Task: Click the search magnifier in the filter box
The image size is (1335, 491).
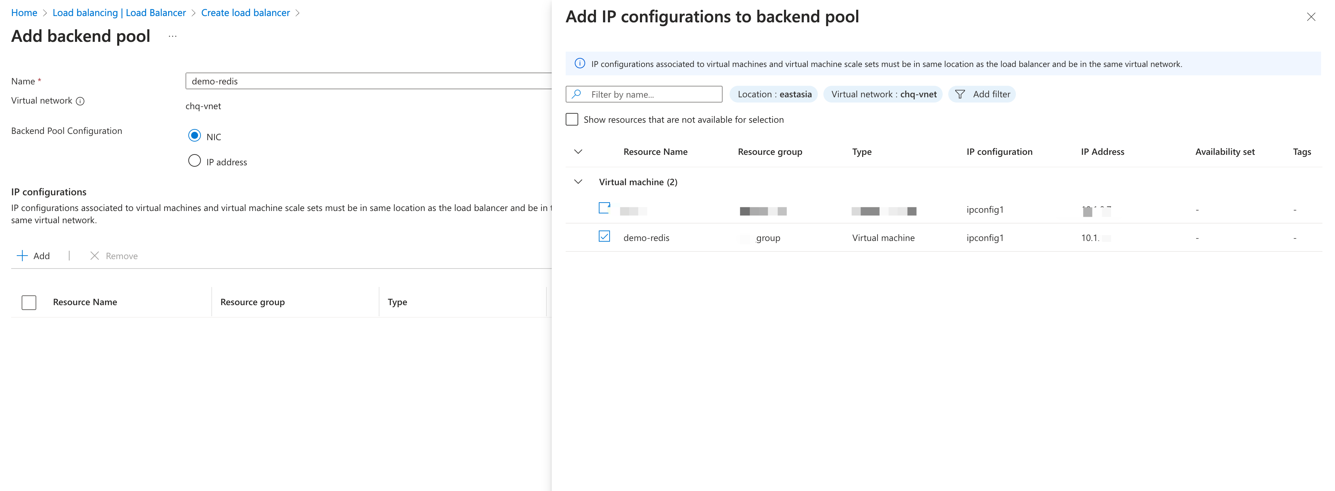Action: [576, 94]
